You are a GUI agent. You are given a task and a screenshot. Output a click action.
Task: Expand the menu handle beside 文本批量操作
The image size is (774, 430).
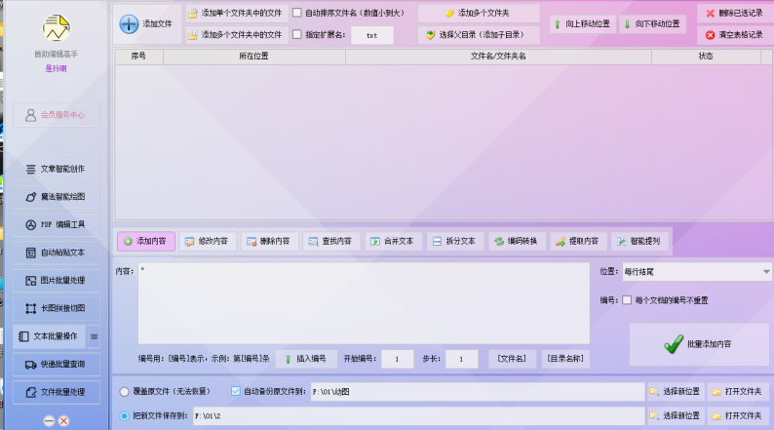(x=94, y=336)
